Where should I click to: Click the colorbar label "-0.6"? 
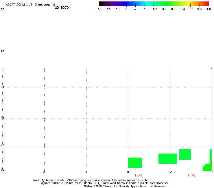163,9
